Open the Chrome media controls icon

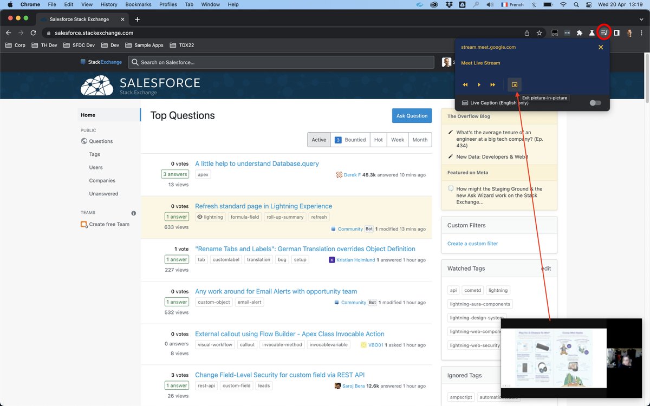click(x=604, y=32)
